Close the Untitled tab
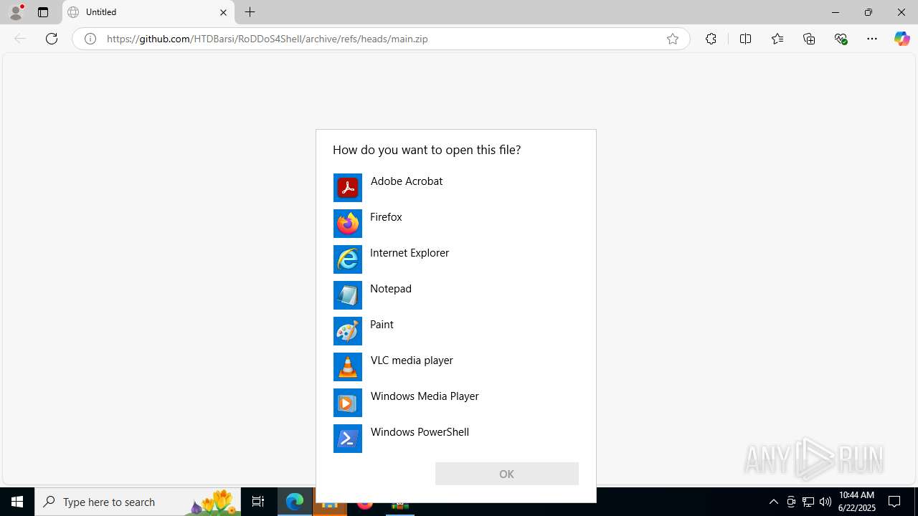918x516 pixels. 223,12
